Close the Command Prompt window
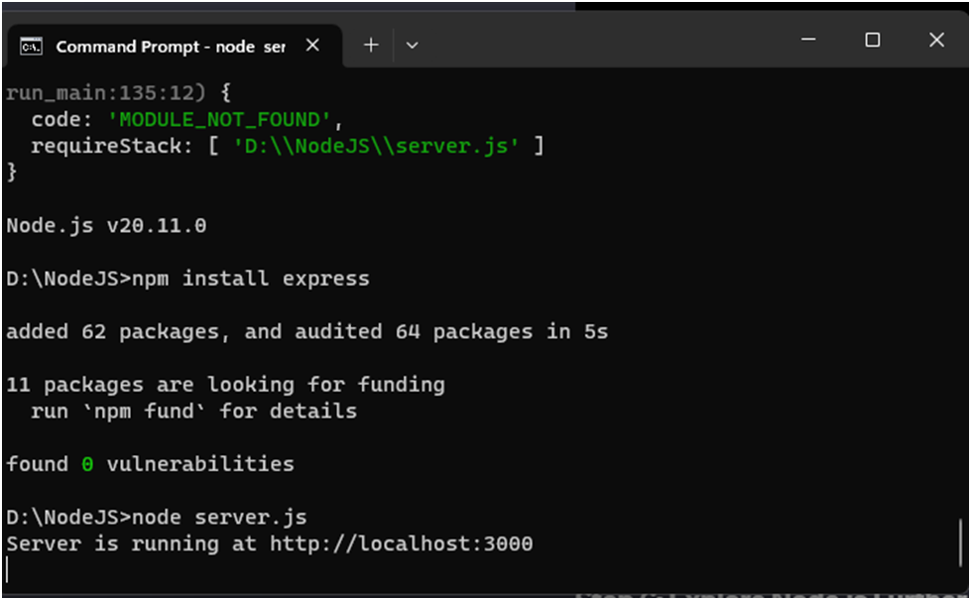The image size is (971, 600). tap(936, 40)
